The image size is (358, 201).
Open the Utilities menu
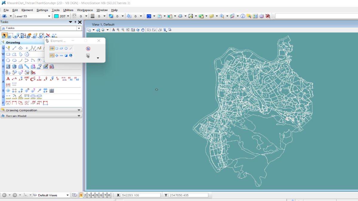[x=68, y=10]
